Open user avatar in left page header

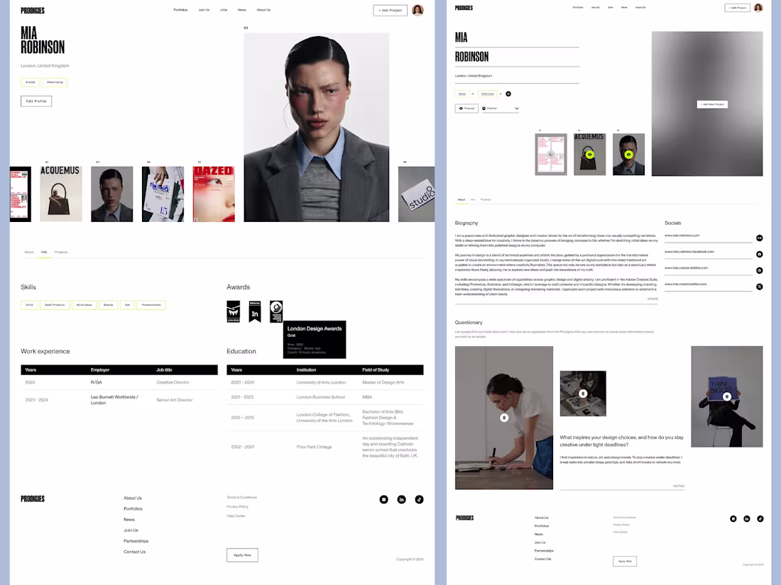pos(417,10)
